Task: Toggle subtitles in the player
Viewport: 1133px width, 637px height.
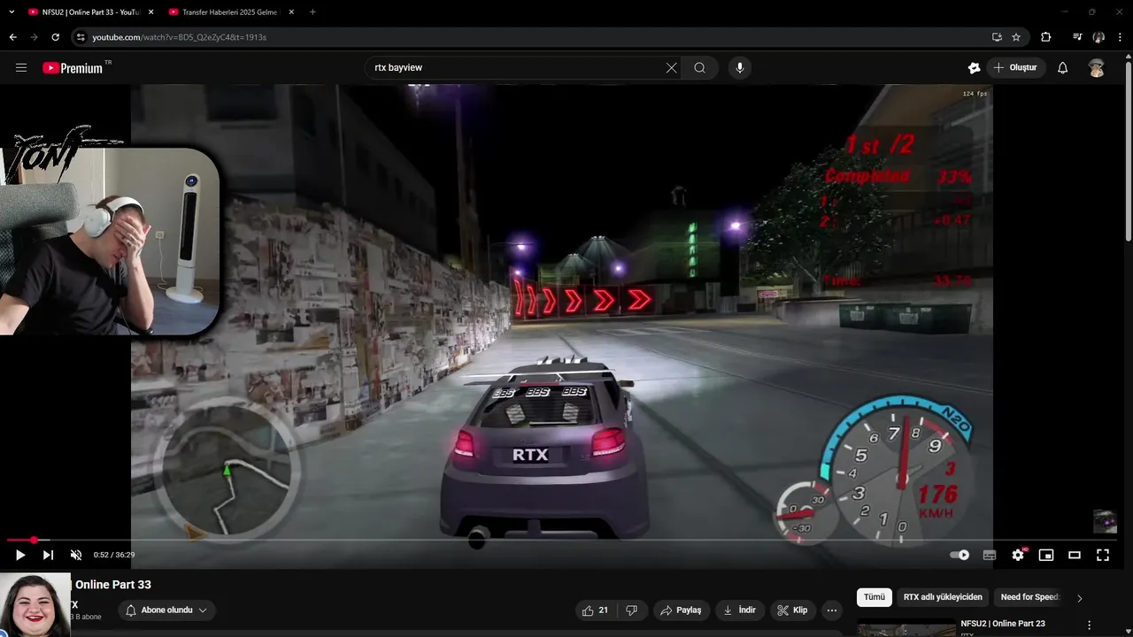Action: click(990, 555)
